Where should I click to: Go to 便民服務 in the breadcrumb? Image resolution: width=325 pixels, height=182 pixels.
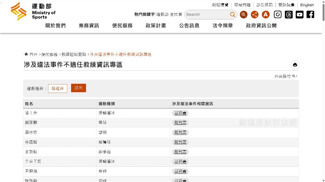(50, 54)
